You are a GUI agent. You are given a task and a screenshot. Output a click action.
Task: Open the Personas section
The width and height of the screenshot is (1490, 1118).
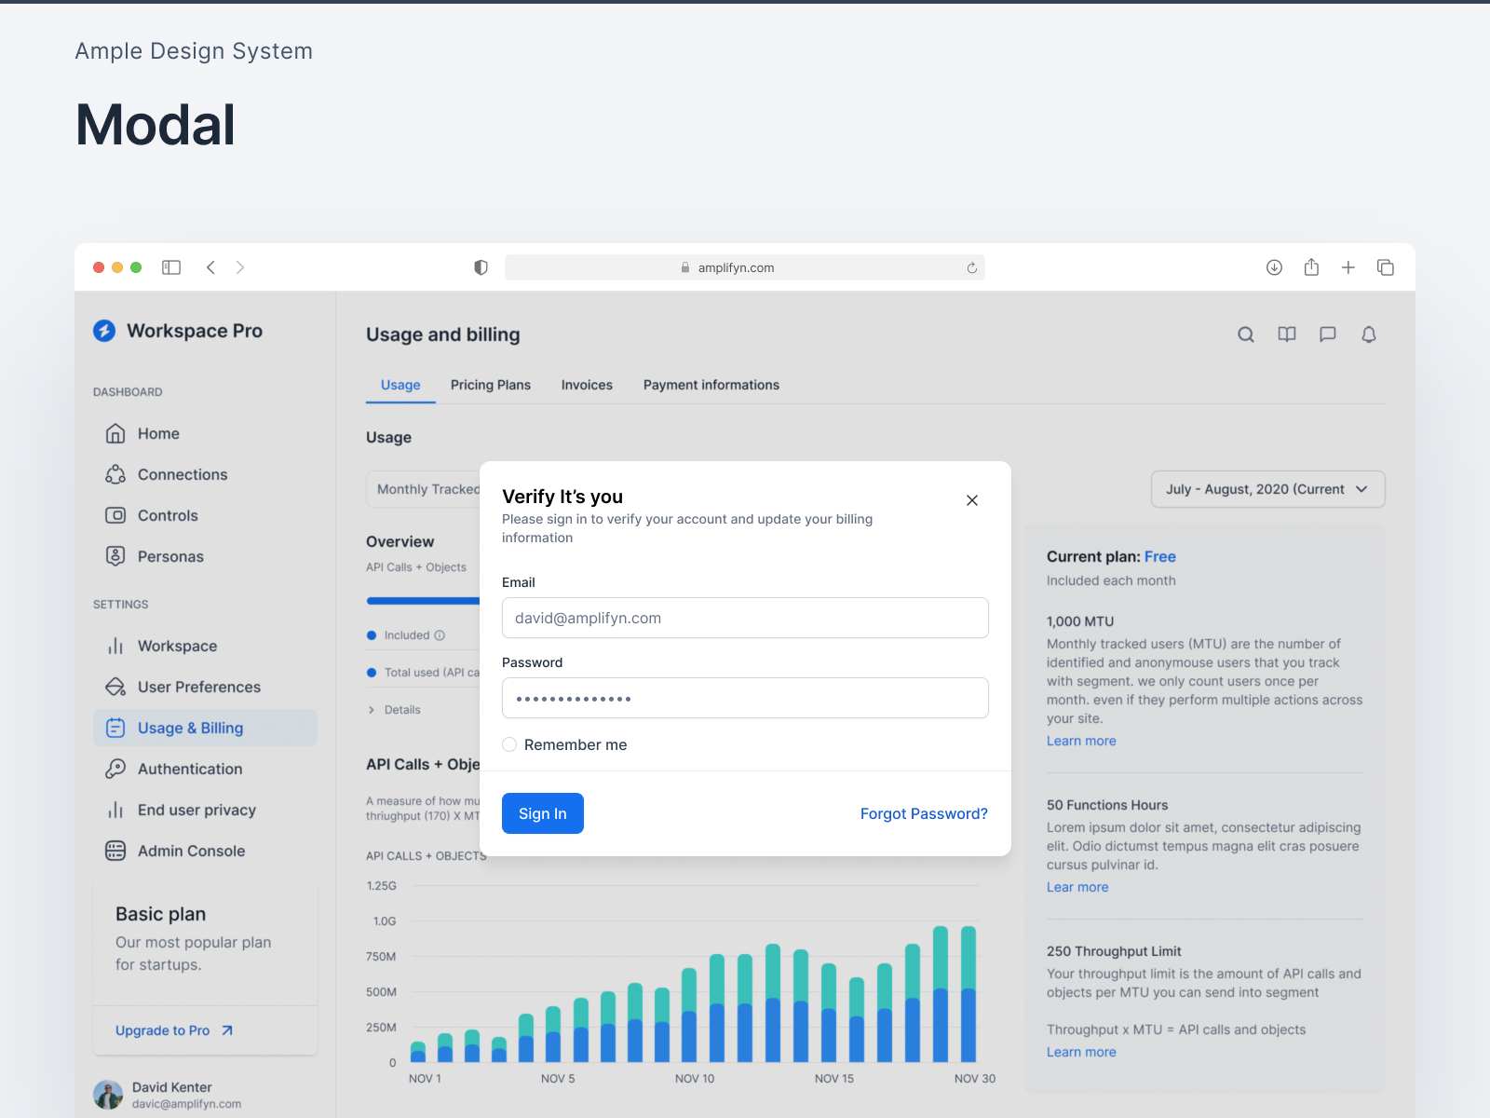coord(169,556)
